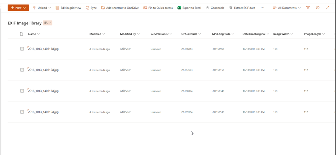The image size is (336, 155).
Task: Add shortcut to OneDrive
Action: tap(120, 8)
